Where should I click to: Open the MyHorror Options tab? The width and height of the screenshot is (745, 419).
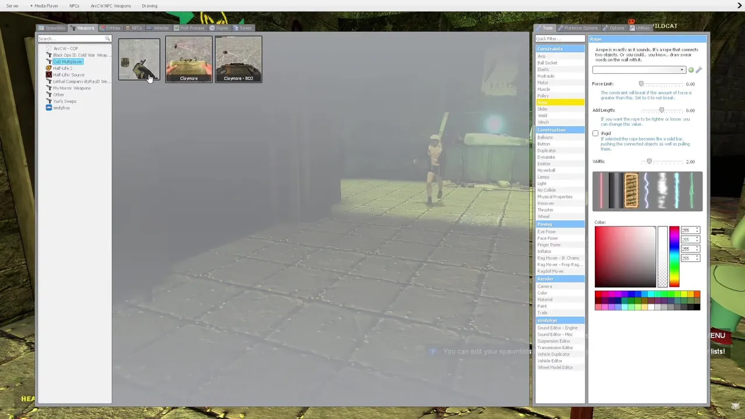pyautogui.click(x=578, y=28)
